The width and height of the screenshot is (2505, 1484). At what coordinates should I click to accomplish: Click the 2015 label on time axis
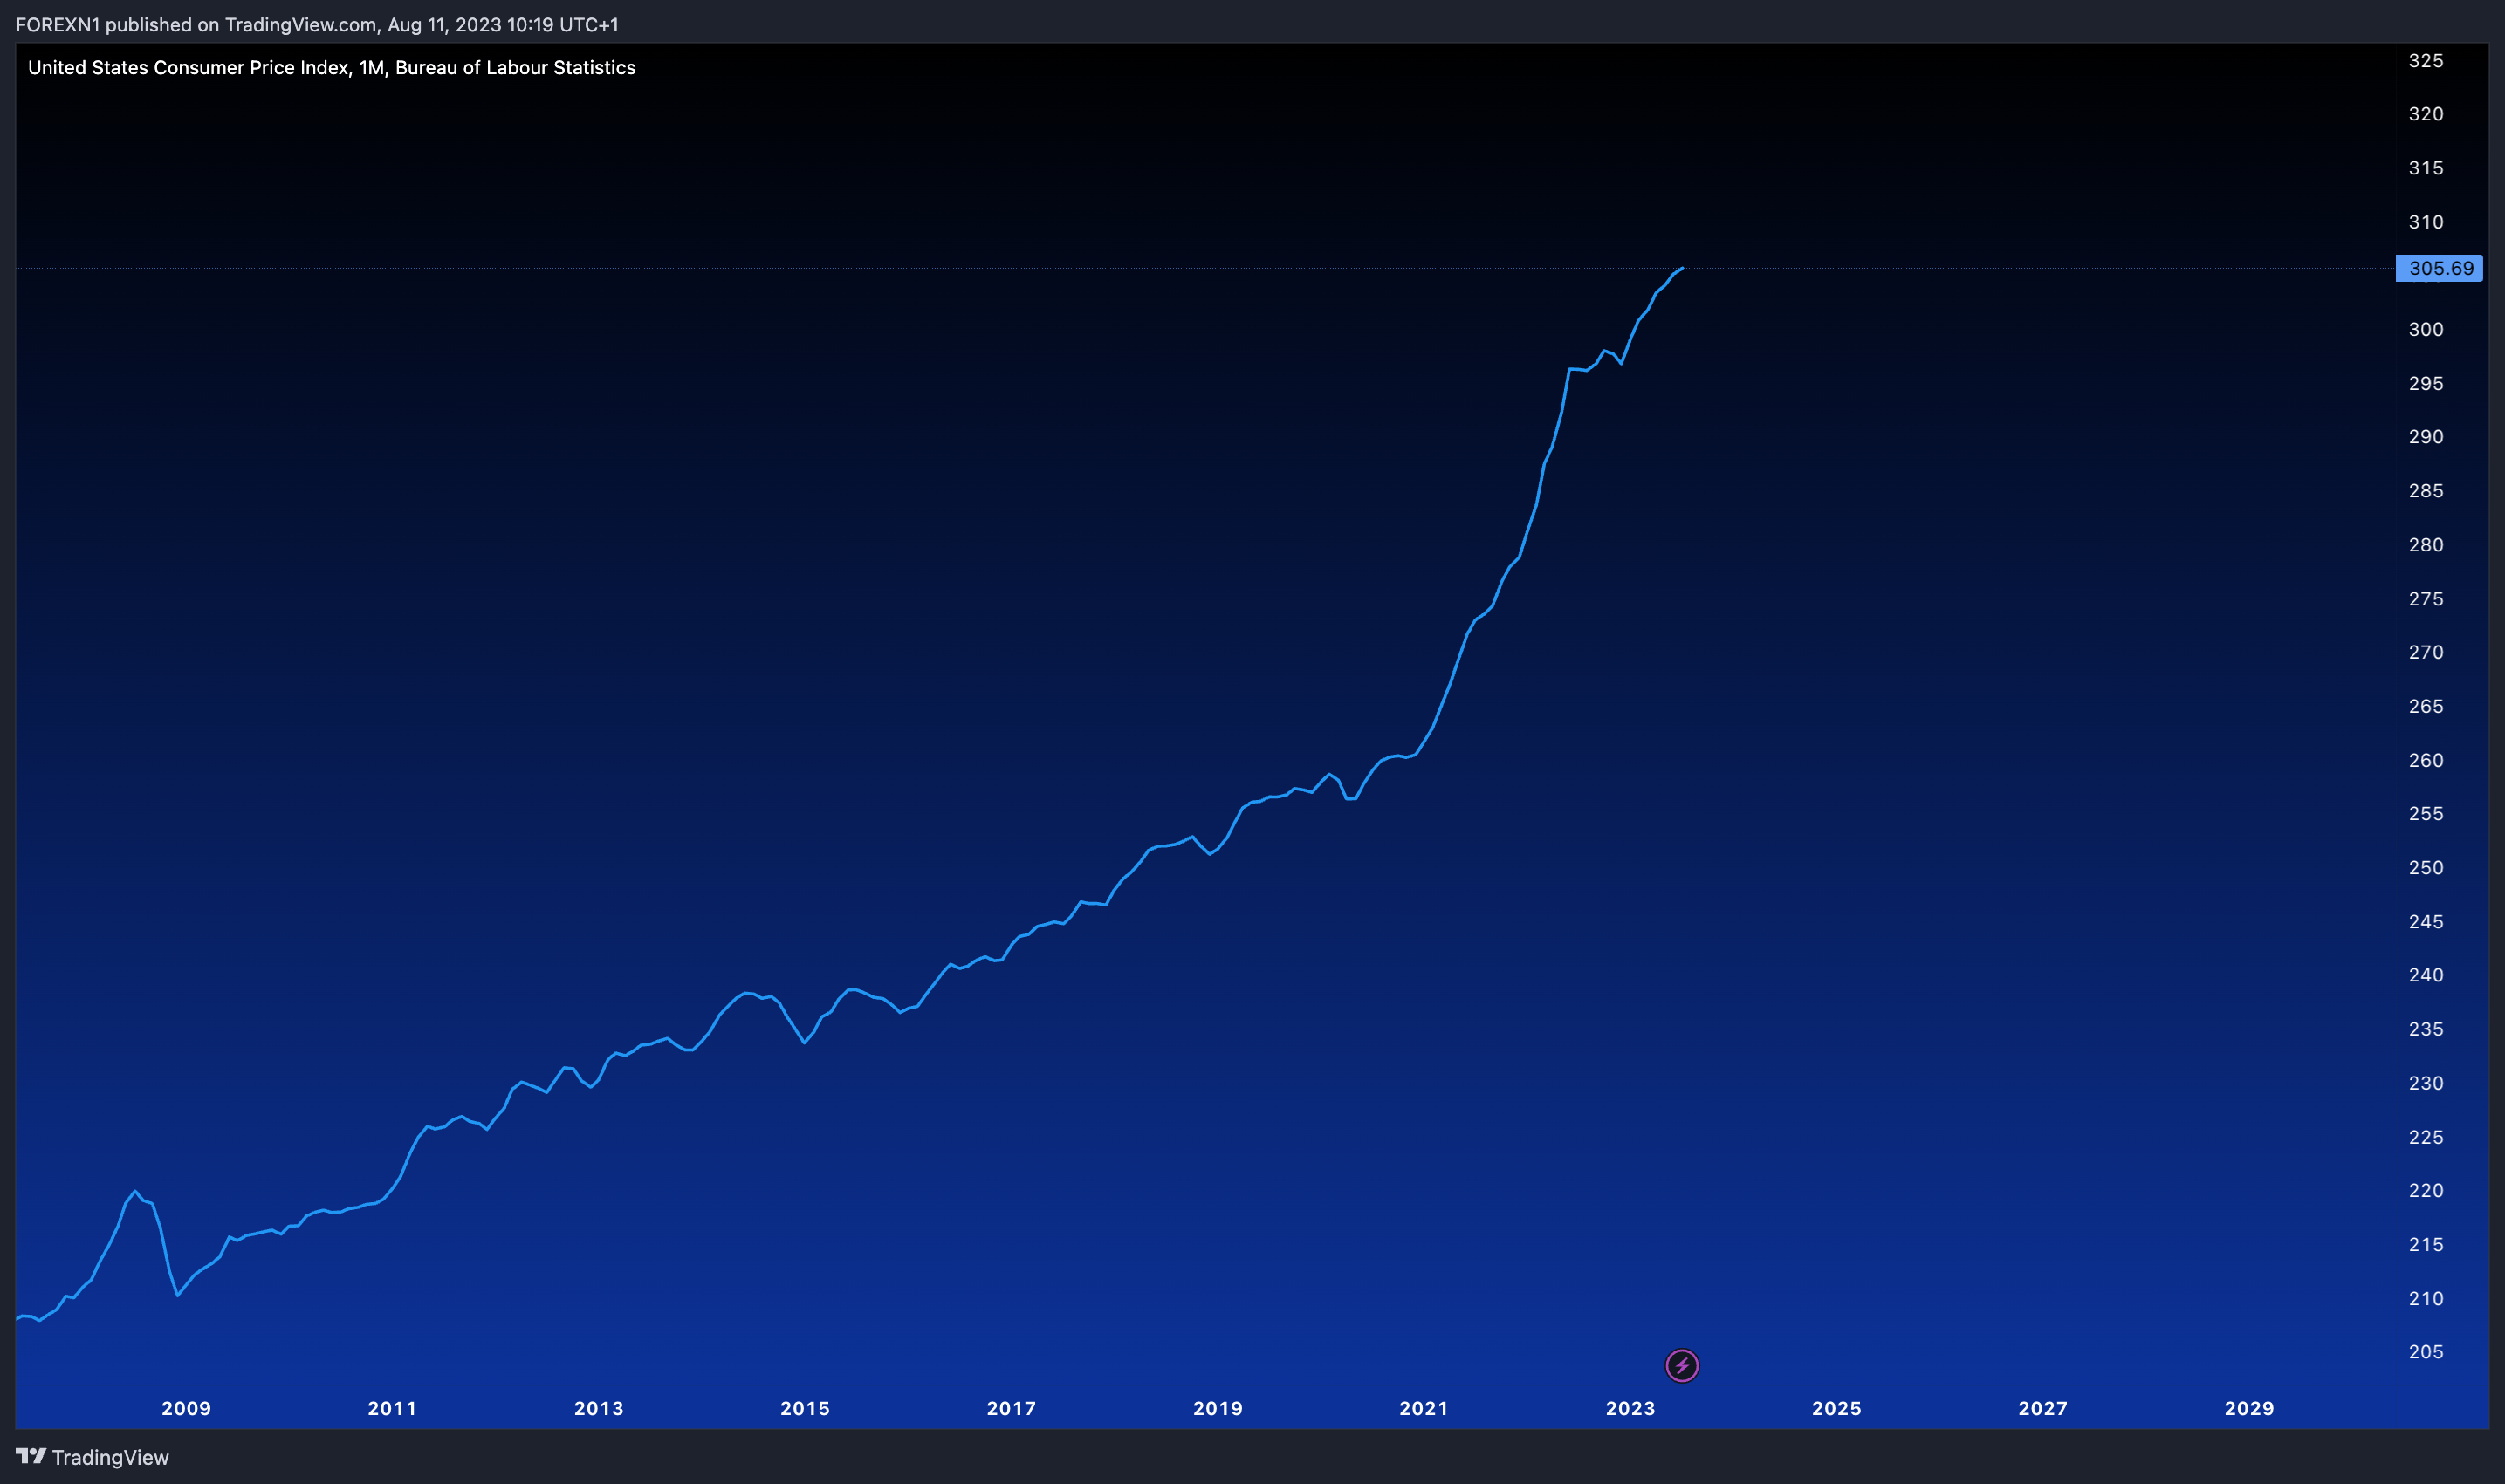[x=806, y=1408]
